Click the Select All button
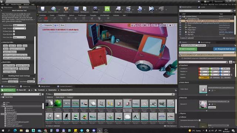The image size is (237, 133). 12,46
